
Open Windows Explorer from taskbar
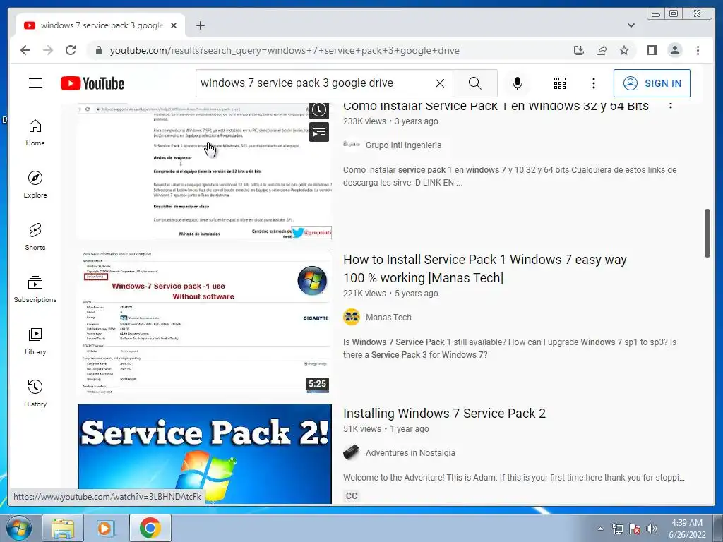(62, 528)
